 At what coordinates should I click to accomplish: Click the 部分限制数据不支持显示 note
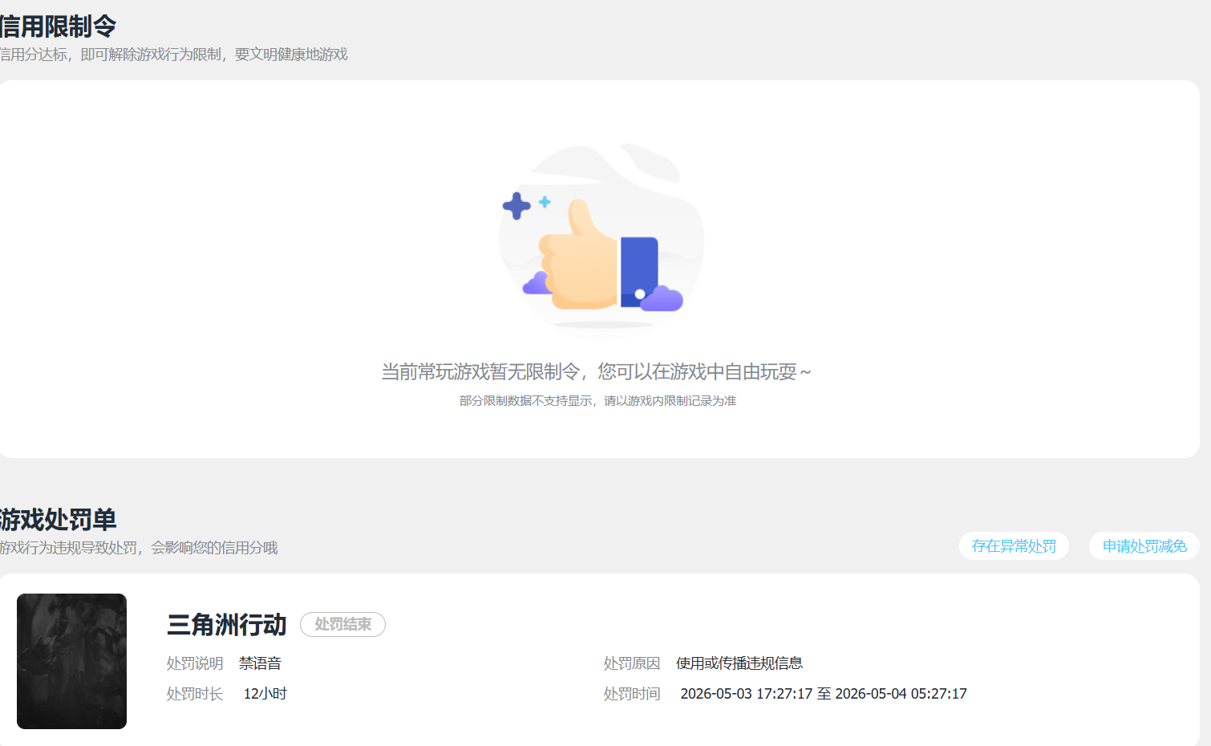coord(597,400)
